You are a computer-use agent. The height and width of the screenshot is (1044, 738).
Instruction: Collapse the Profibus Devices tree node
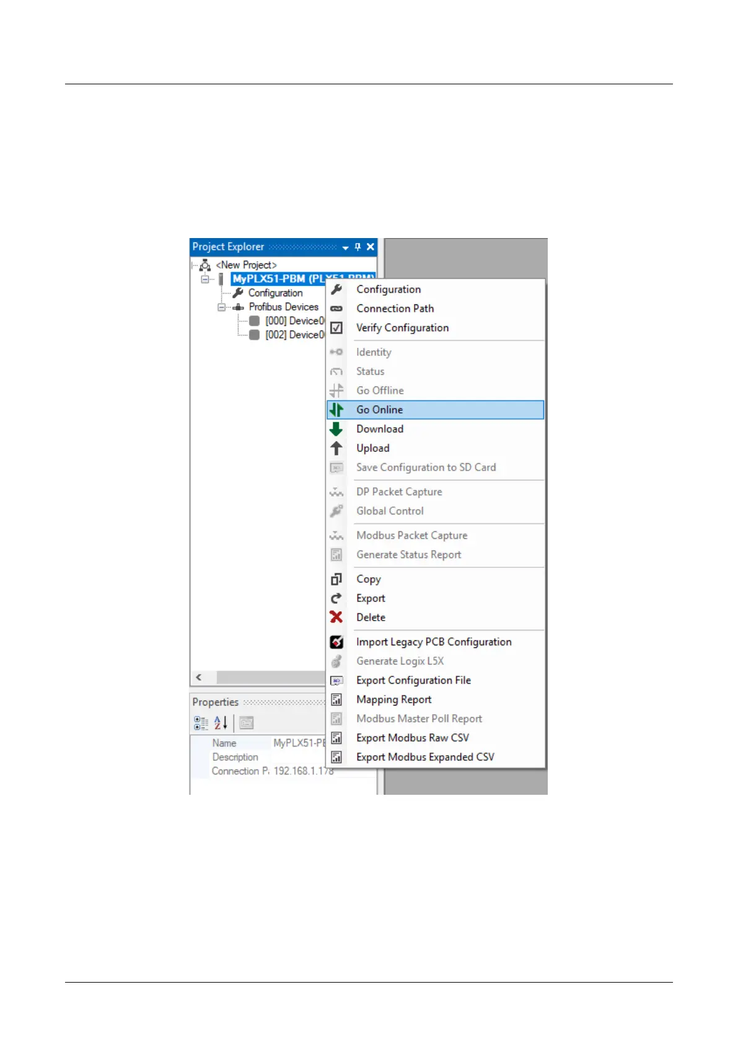(x=221, y=307)
